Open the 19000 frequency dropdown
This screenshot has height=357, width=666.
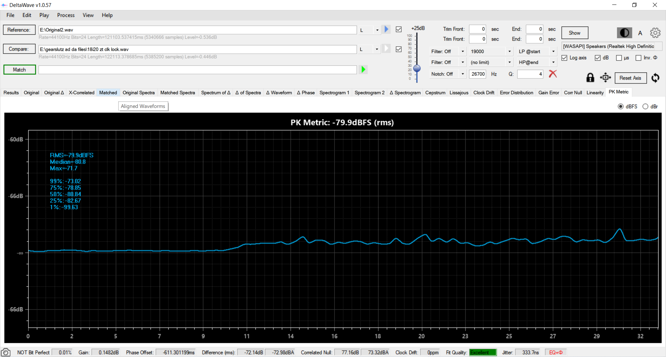coord(491,52)
